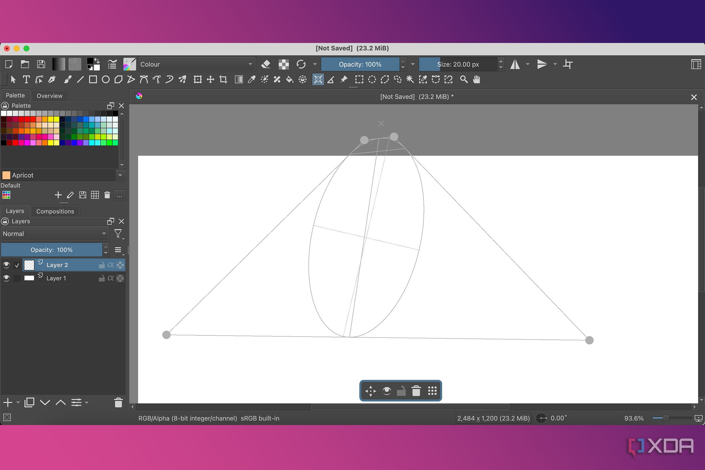Viewport: 705px width, 470px height.
Task: Select the Text tool
Action: click(x=26, y=80)
